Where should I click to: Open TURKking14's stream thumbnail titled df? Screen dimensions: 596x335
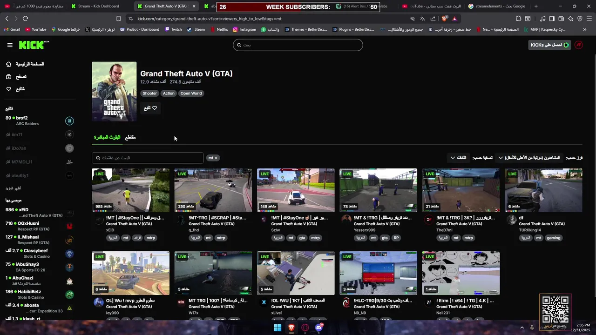click(543, 190)
